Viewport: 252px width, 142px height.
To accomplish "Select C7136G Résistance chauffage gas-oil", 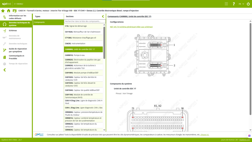I will [x=83, y=38].
